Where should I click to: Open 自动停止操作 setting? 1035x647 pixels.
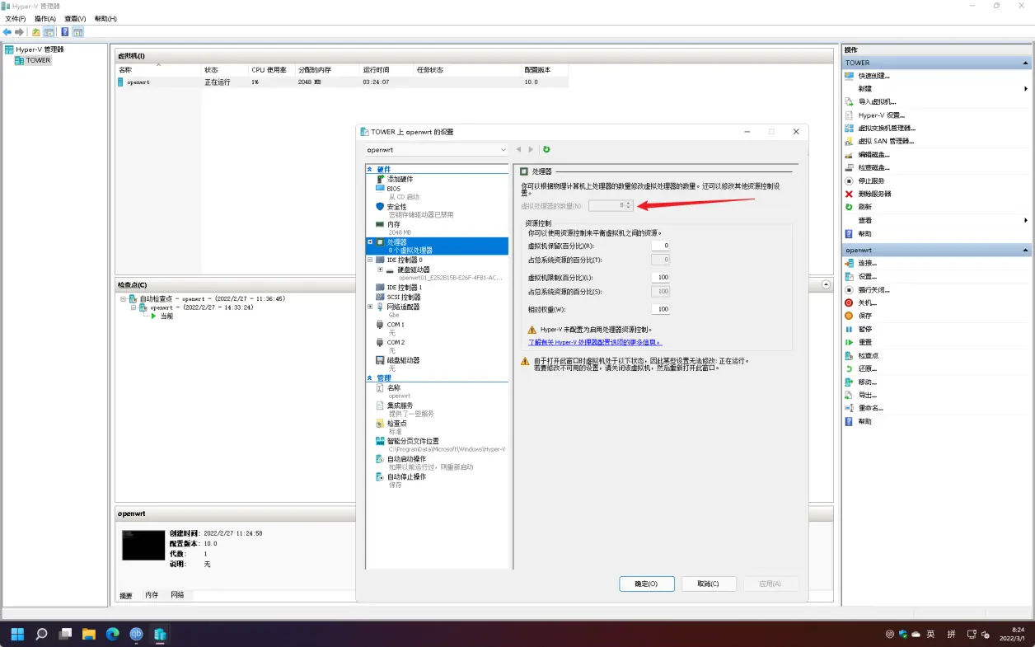[407, 476]
